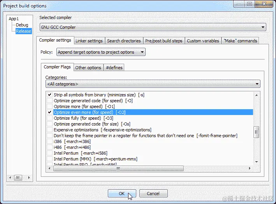Check Optimize more [-O1] flag
The width and height of the screenshot is (276, 204).
coord(50,106)
